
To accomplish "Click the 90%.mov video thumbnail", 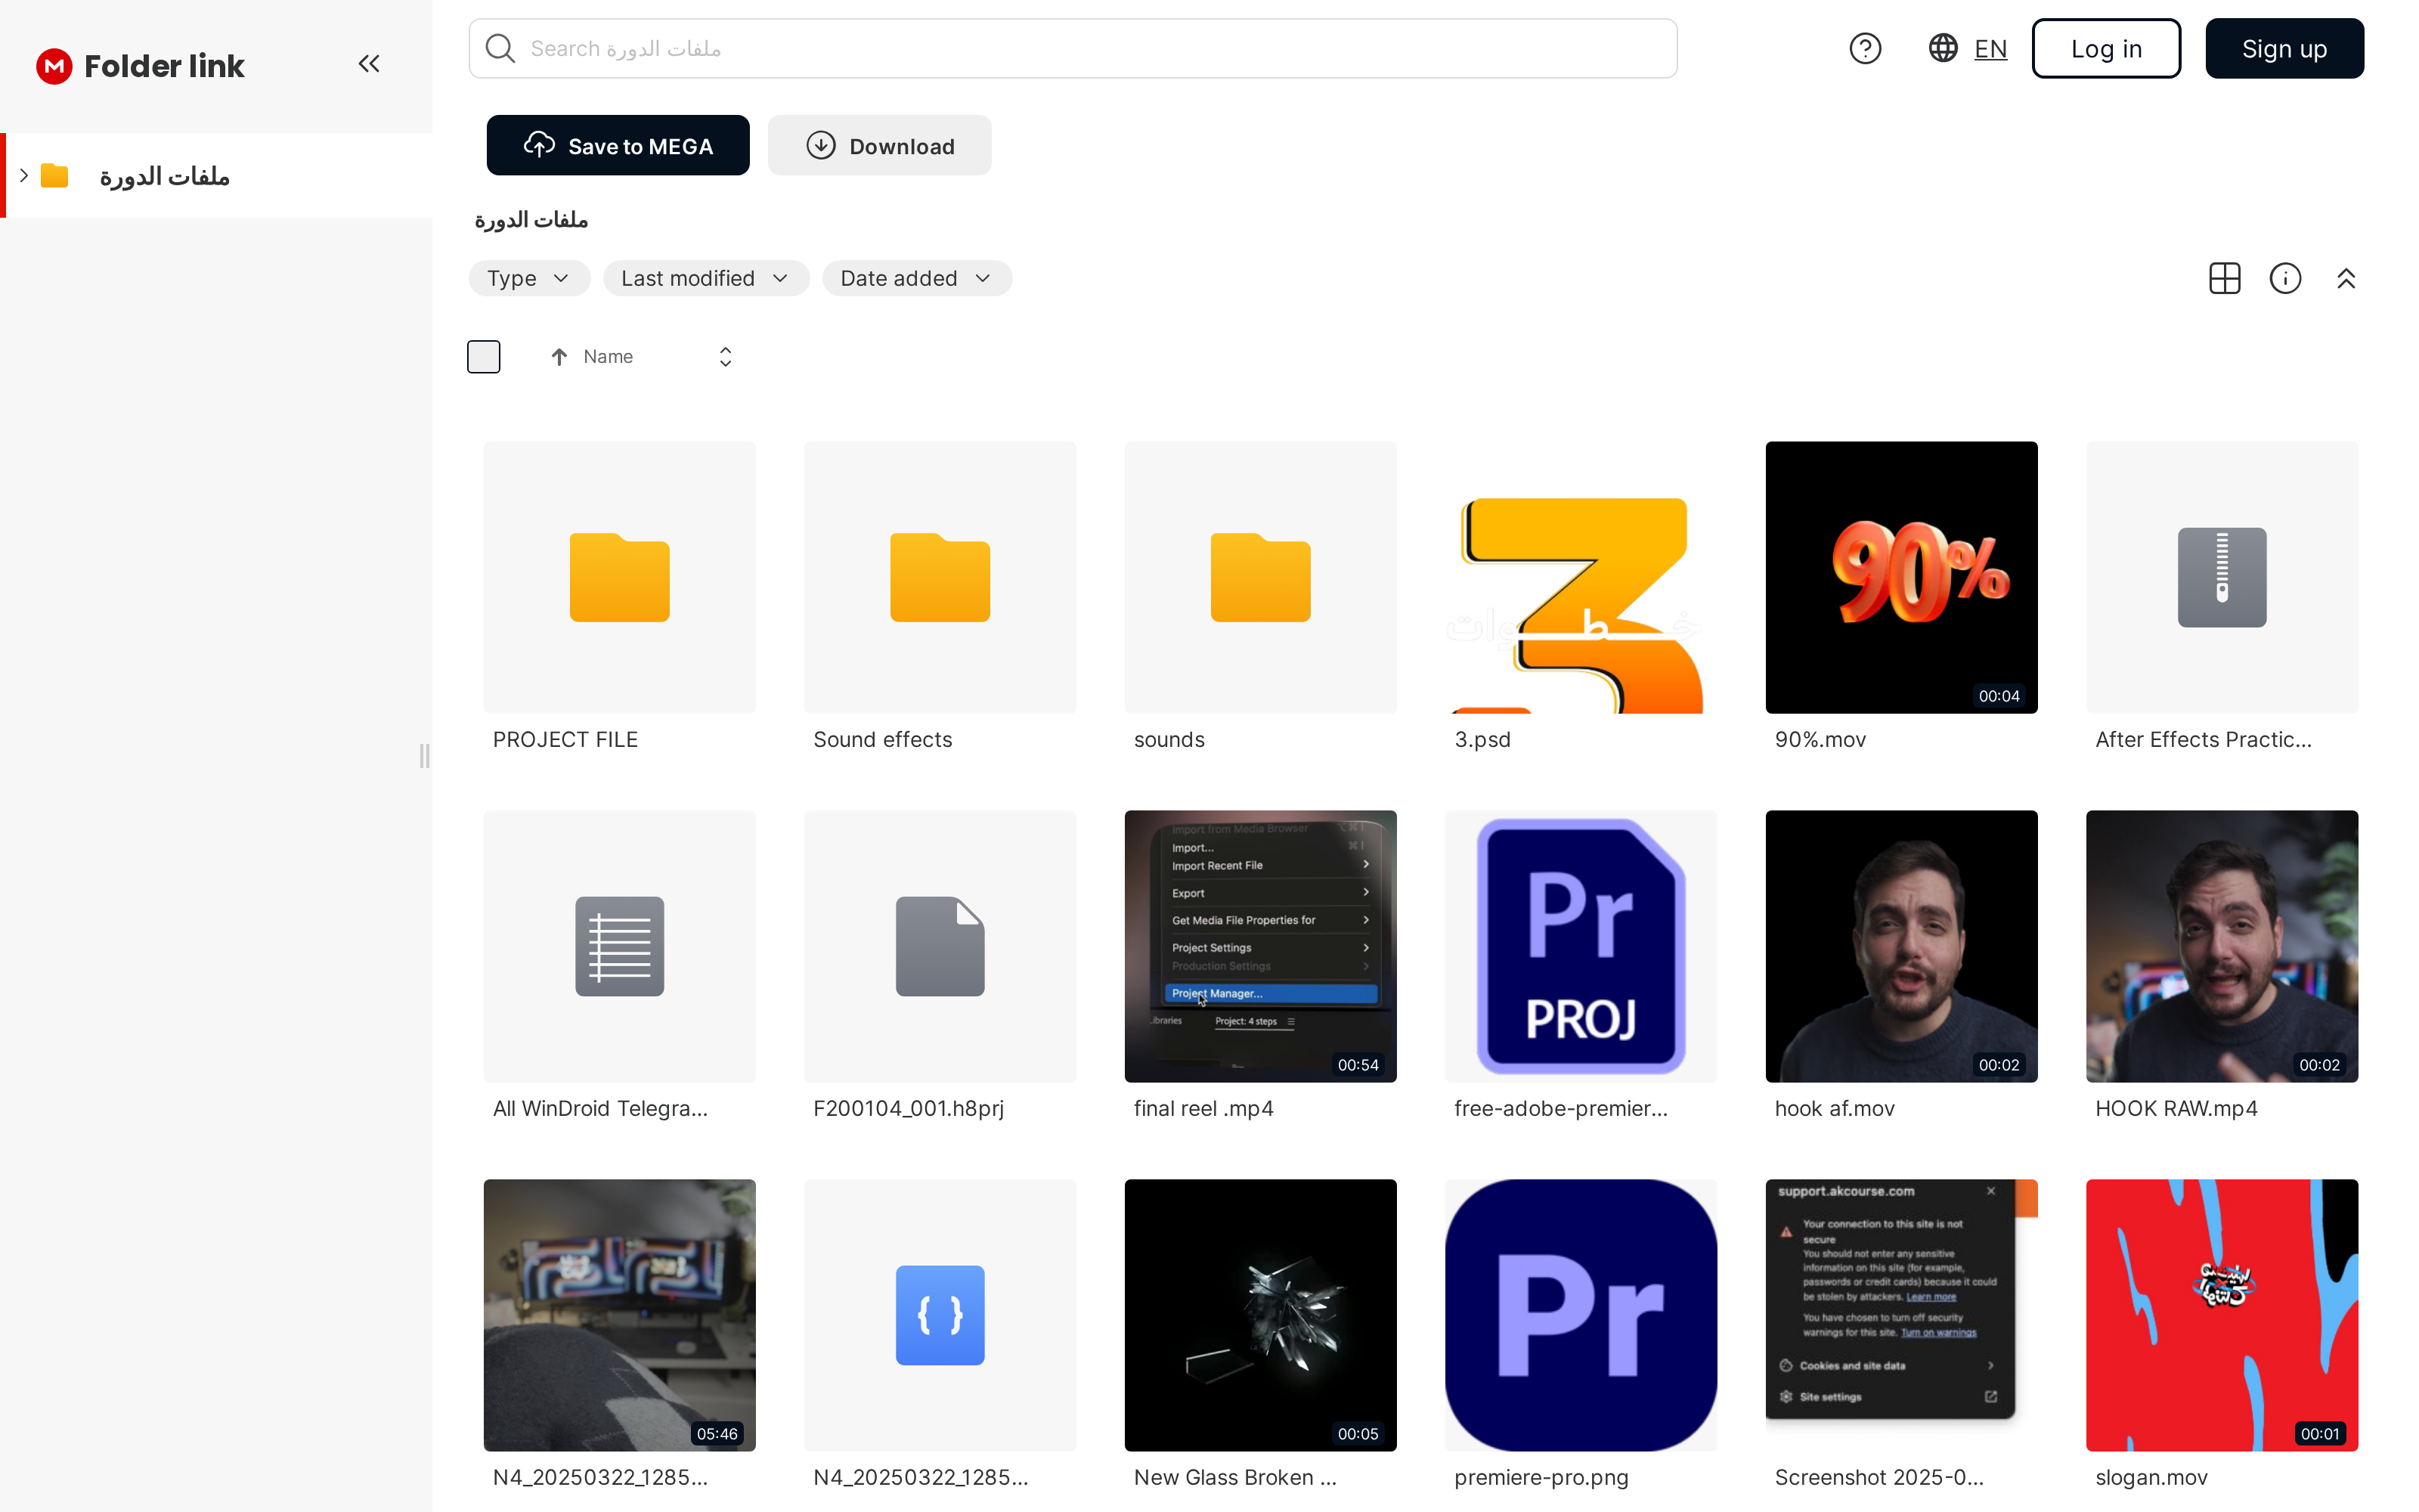I will point(1900,577).
